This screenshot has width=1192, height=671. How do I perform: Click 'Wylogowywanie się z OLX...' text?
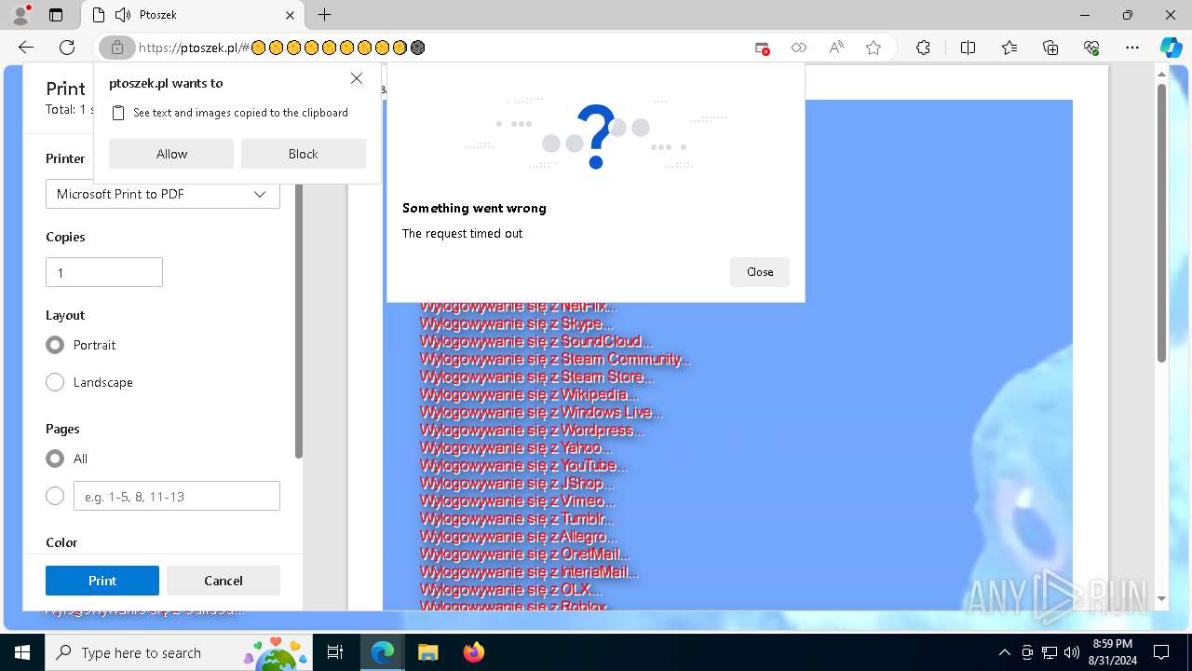click(510, 589)
